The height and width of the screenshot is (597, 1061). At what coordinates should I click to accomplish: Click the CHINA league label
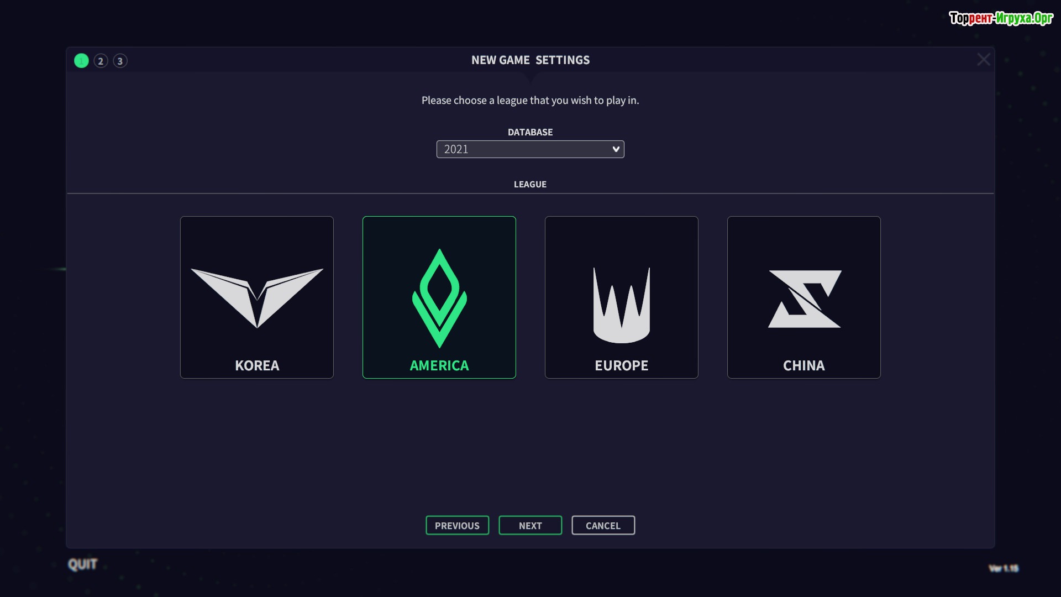[804, 365]
